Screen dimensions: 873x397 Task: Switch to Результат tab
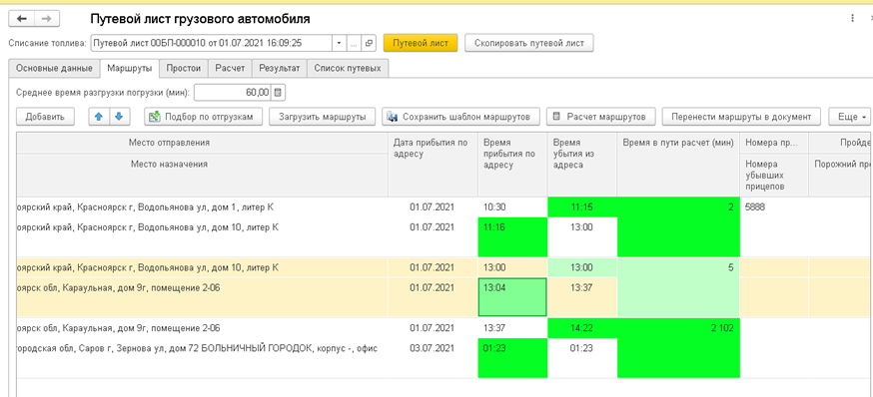pyautogui.click(x=279, y=69)
